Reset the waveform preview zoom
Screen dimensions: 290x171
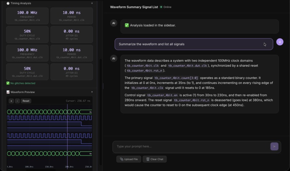pos(26,101)
